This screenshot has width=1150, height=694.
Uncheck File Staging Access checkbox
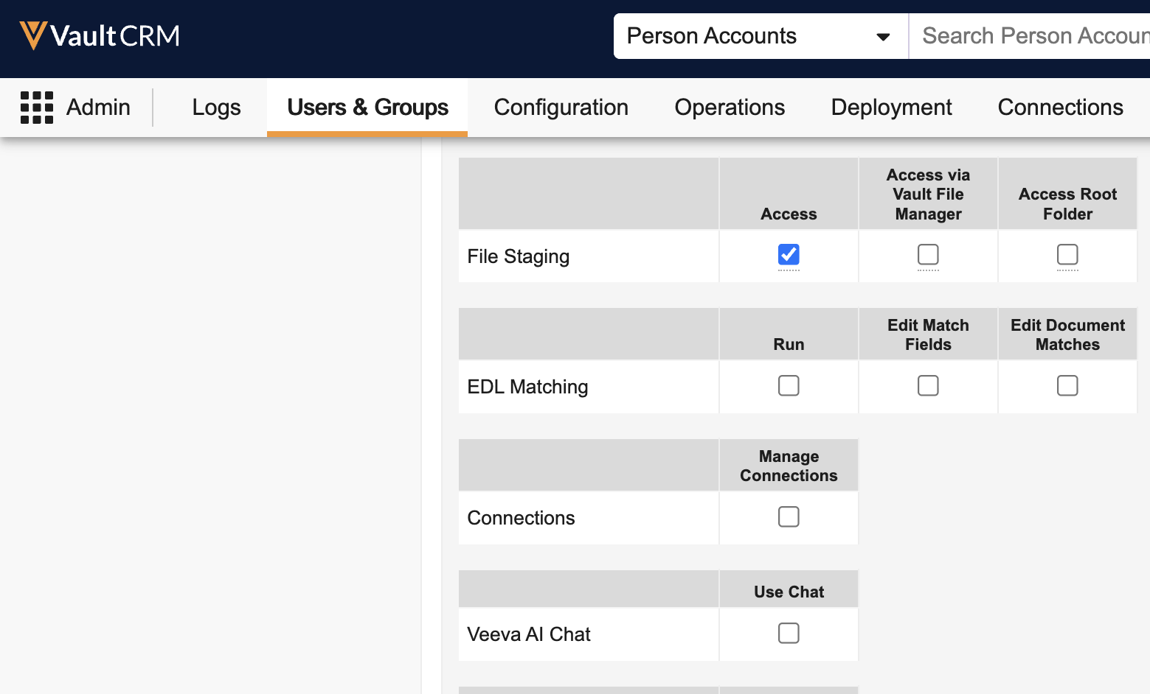[789, 255]
